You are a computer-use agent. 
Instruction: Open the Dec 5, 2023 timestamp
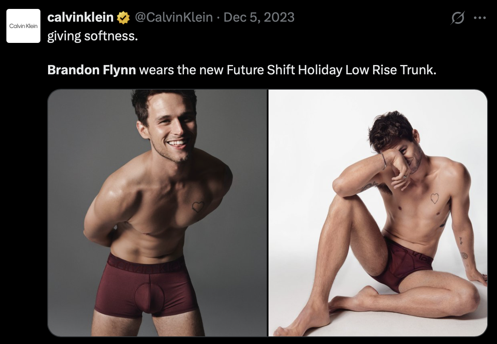(x=259, y=17)
